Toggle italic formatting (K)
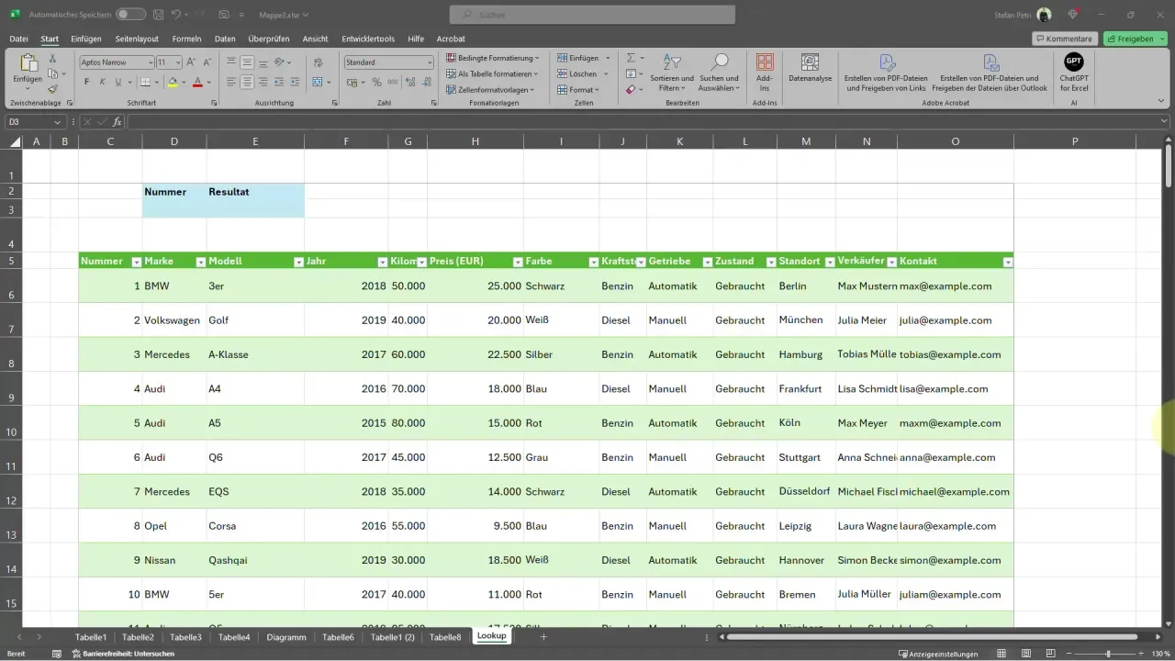 pyautogui.click(x=103, y=82)
